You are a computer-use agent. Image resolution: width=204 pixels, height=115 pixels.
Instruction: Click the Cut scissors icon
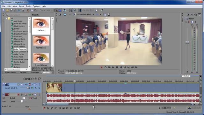pos(28,10)
